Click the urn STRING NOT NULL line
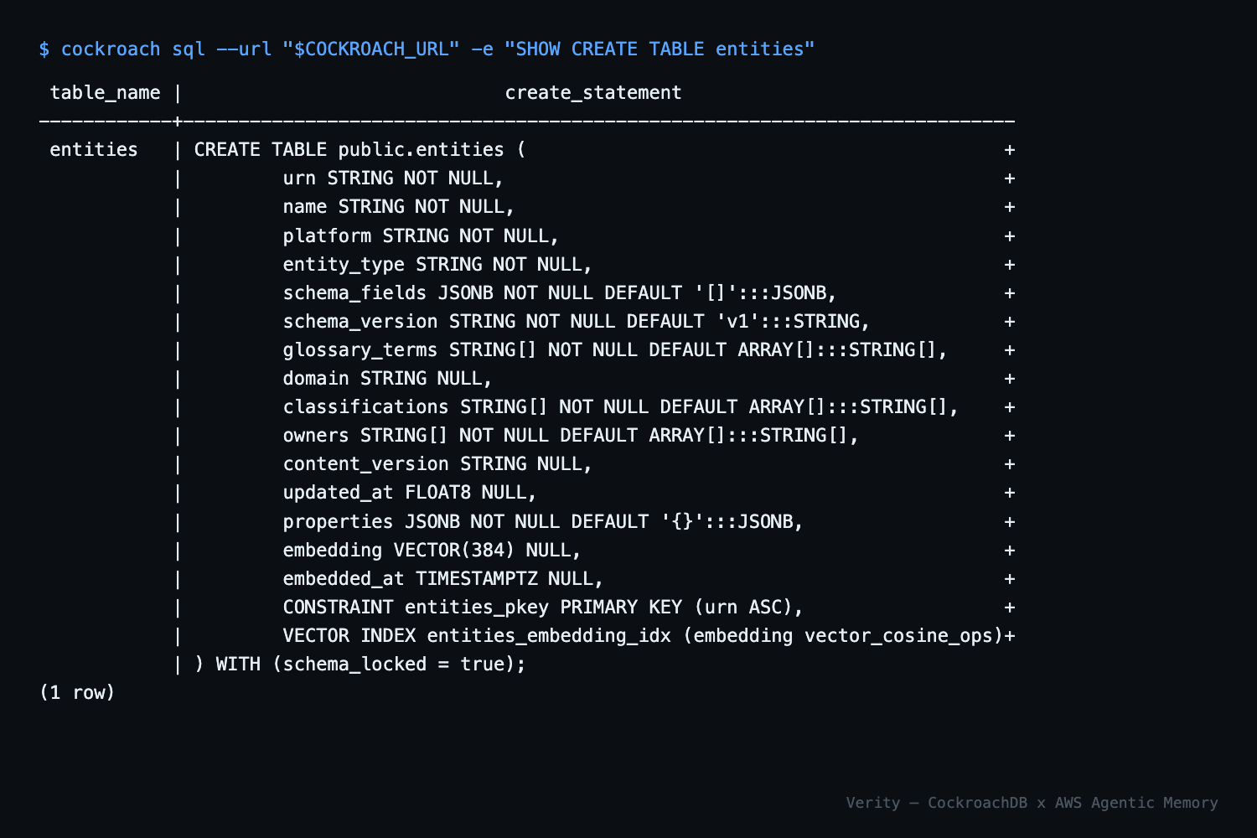Screen dimensions: 1257x838 coord(393,178)
